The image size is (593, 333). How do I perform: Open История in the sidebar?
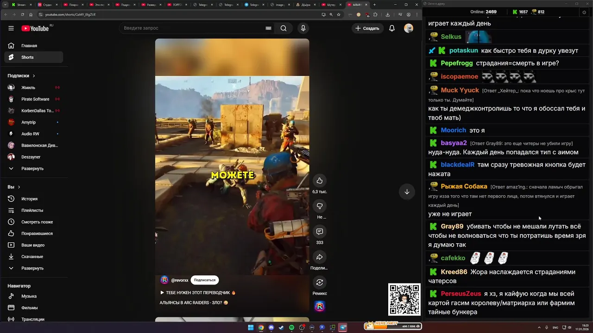tap(33, 199)
